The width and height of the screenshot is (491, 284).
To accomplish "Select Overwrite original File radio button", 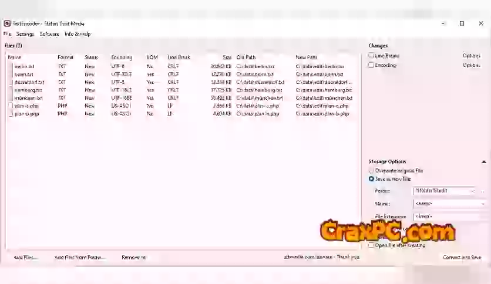I will tap(371, 171).
